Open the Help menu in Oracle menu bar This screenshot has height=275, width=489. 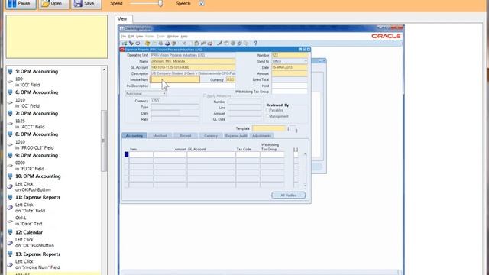pos(184,37)
